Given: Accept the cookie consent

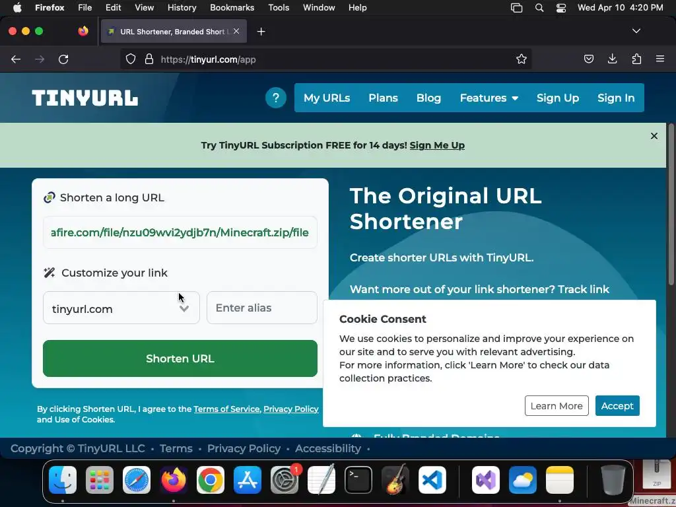Looking at the screenshot, I should (617, 406).
